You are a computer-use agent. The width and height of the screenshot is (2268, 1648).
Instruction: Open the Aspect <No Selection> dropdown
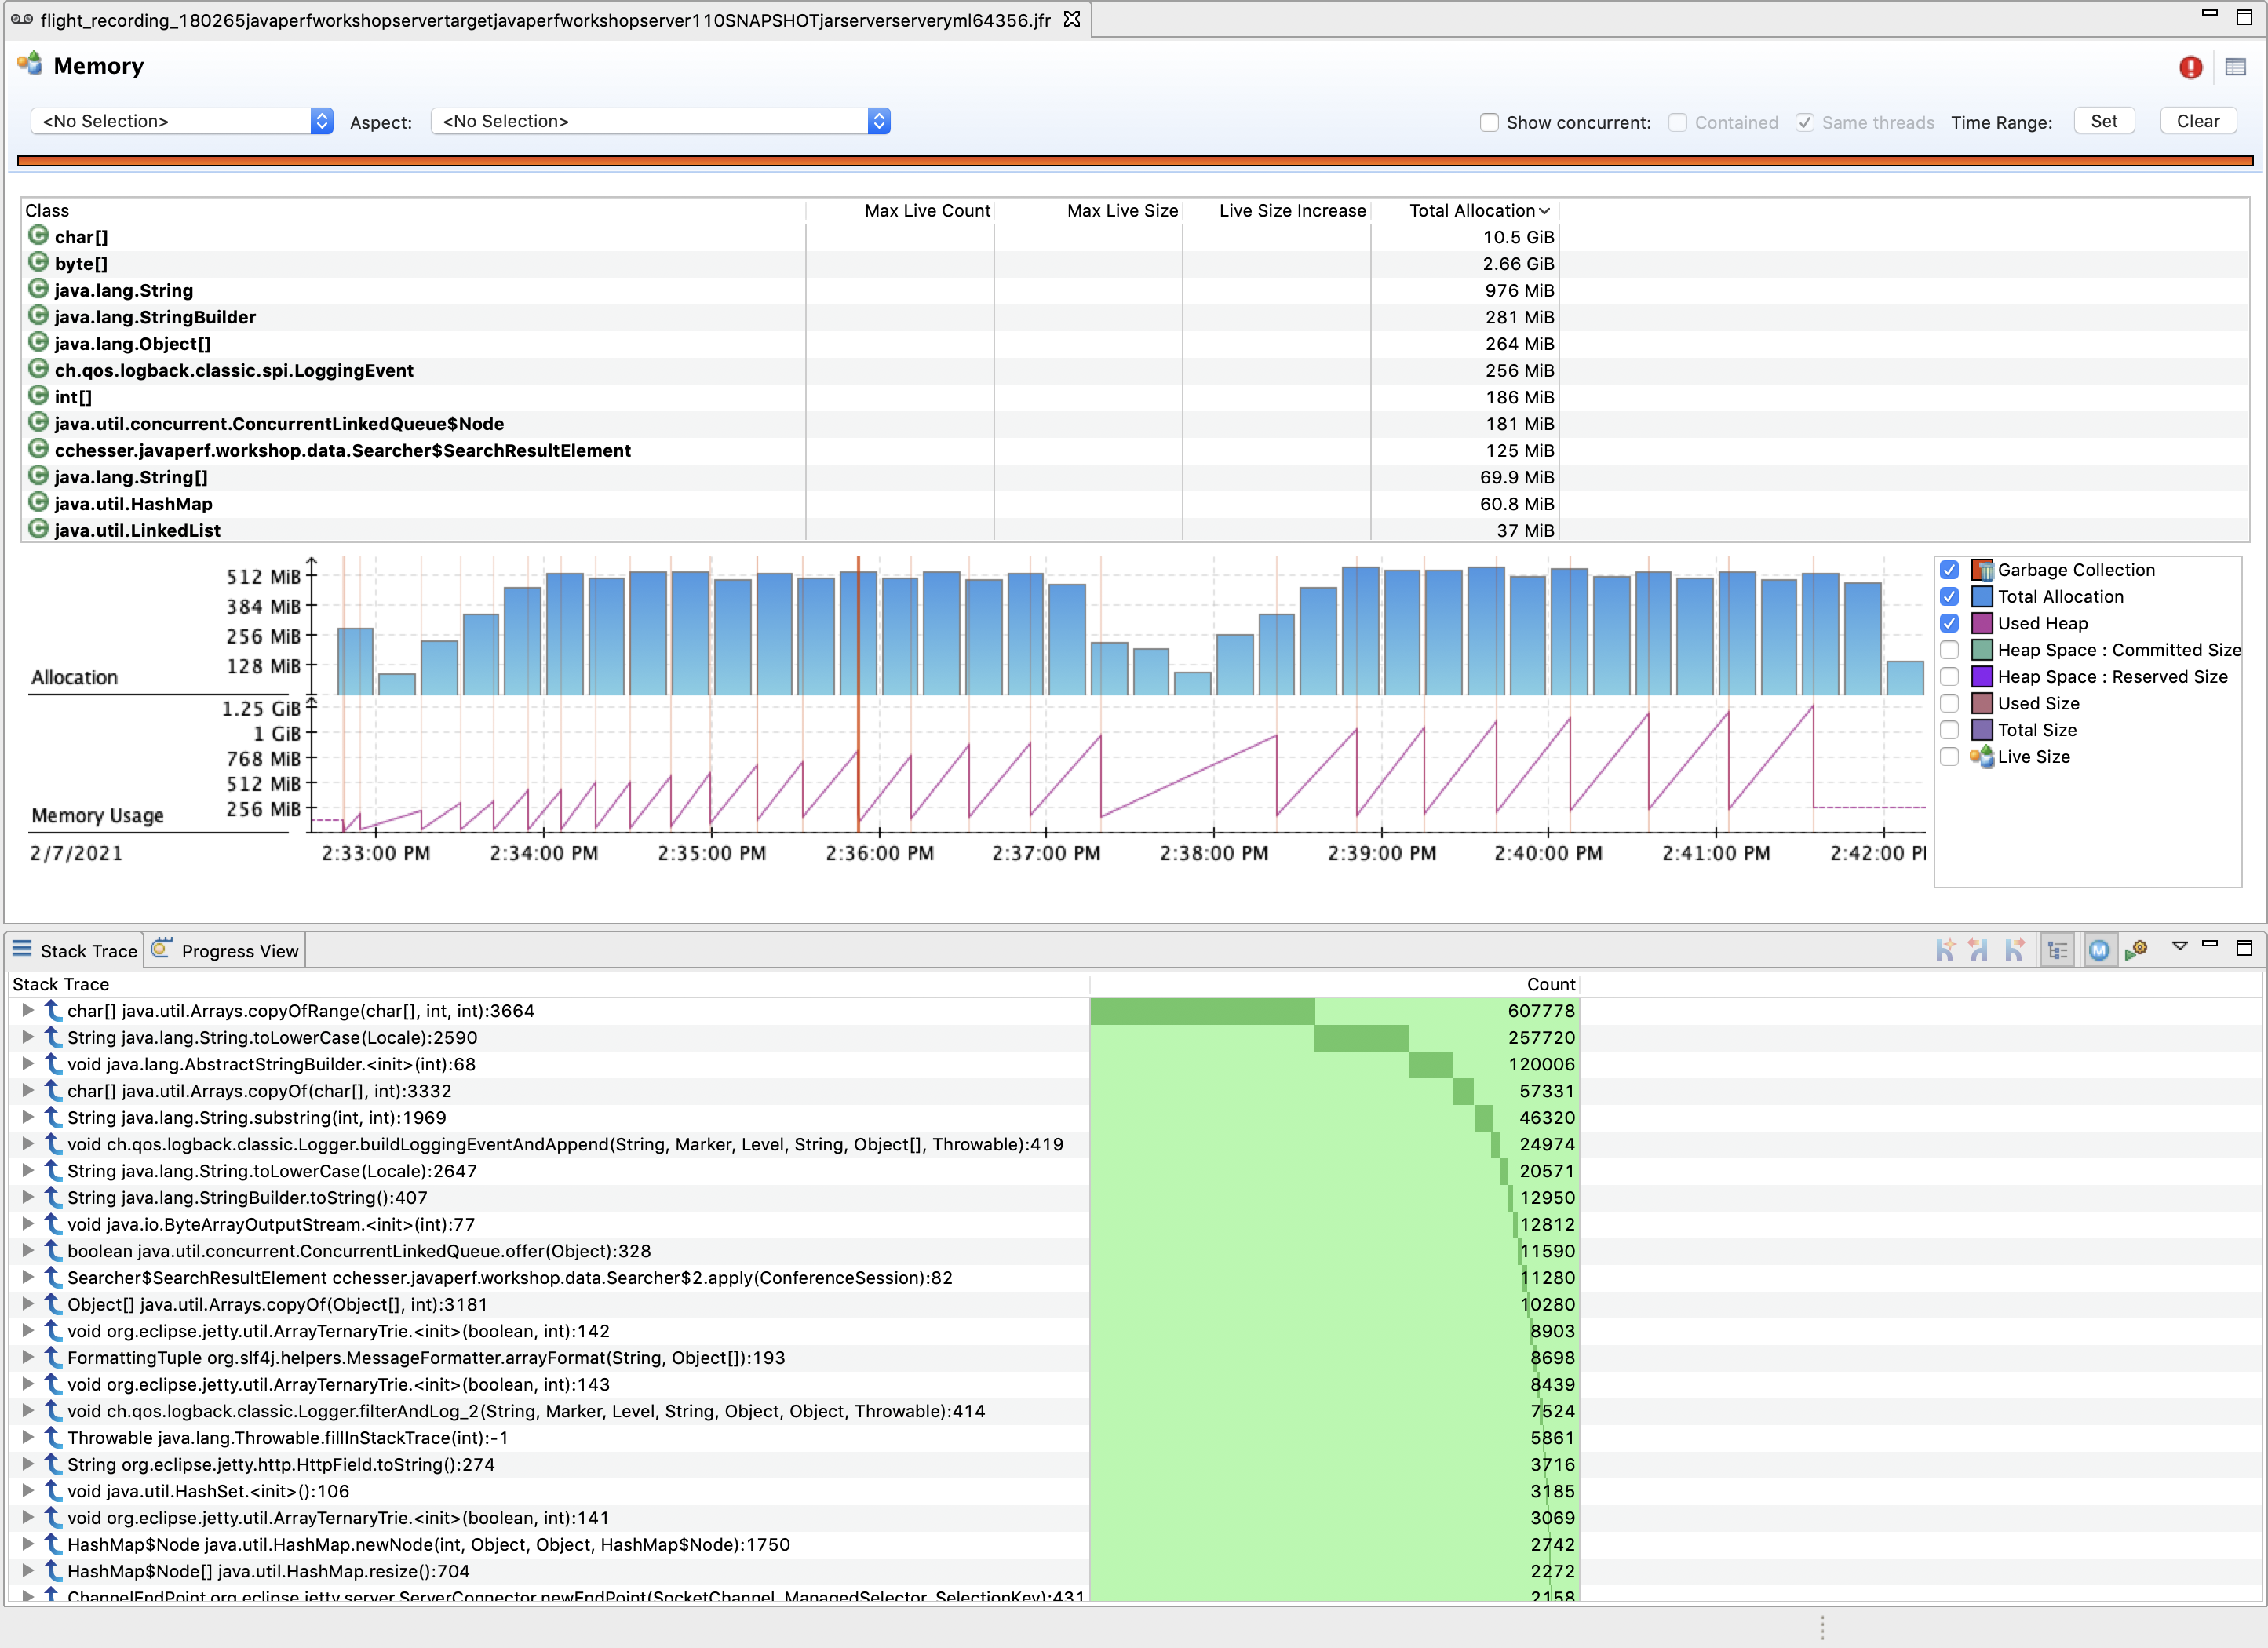pyautogui.click(x=660, y=121)
